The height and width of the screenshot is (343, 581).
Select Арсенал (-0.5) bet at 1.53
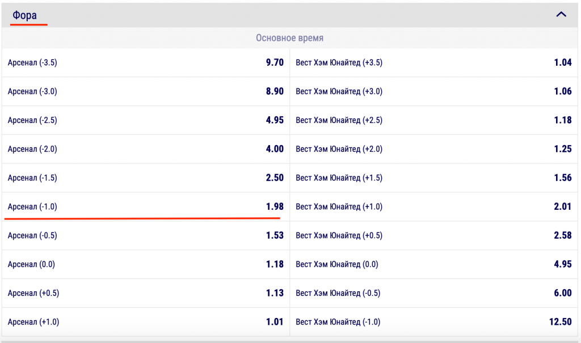146,236
